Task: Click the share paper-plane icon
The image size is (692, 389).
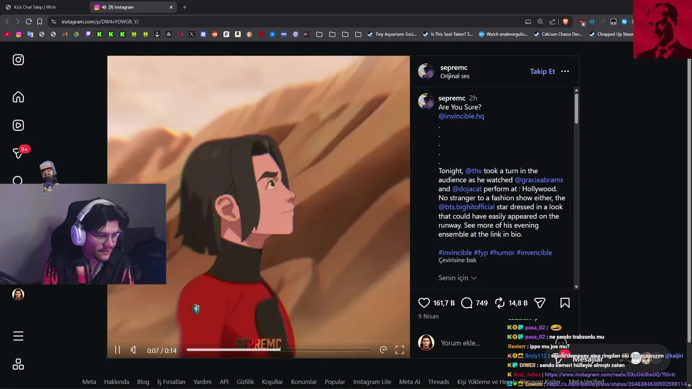Action: click(x=540, y=303)
